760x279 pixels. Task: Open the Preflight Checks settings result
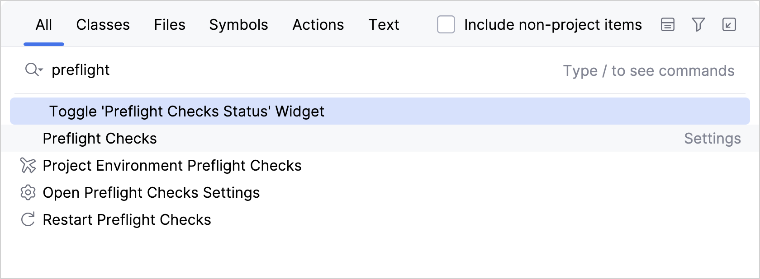100,139
